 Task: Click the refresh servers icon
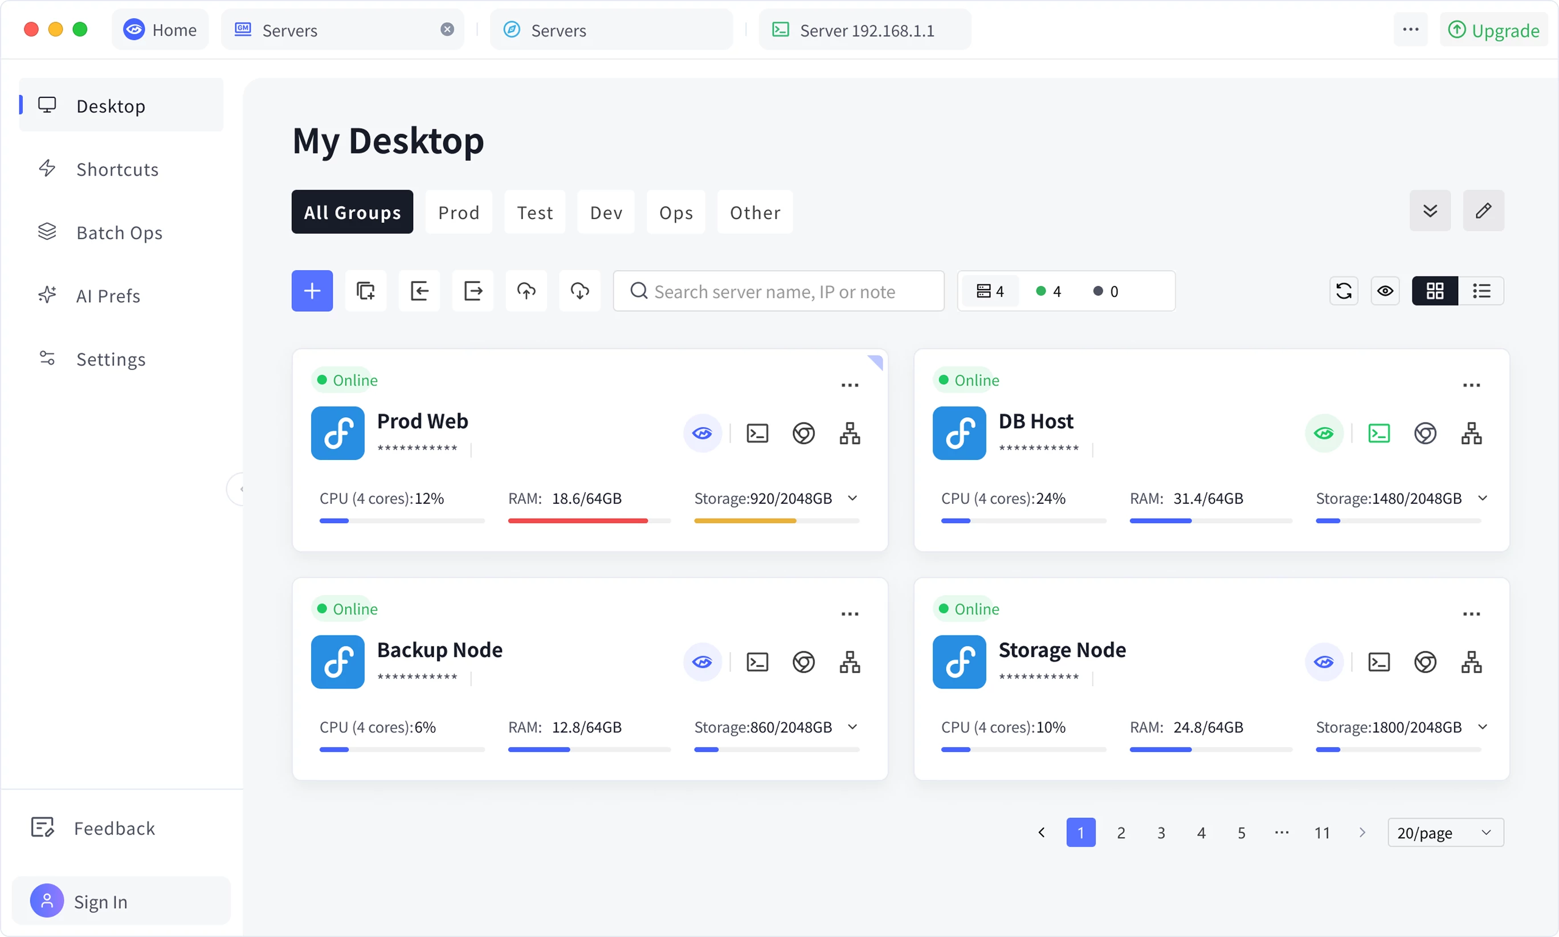click(x=1344, y=291)
